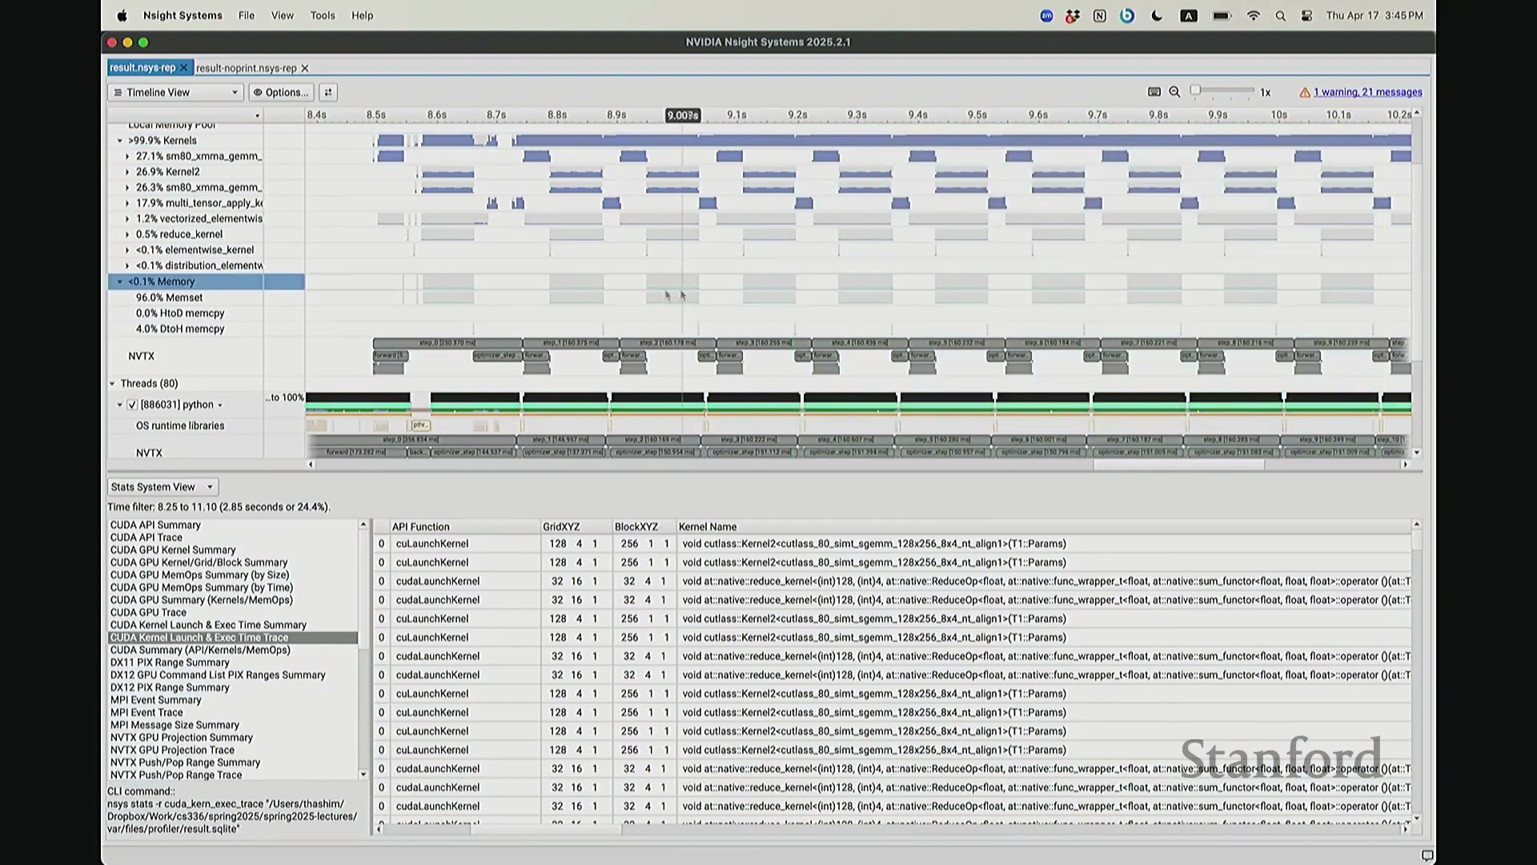This screenshot has height=865, width=1537.
Task: Open the Timeline View dropdown
Action: click(175, 92)
